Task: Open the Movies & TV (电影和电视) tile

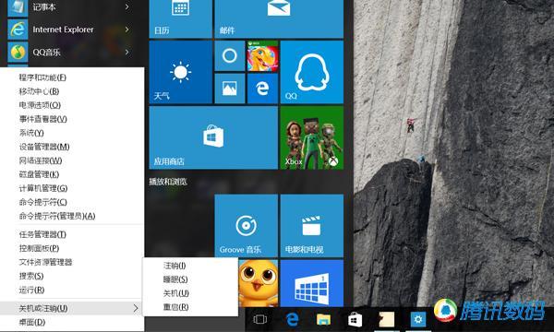Action: [312, 225]
